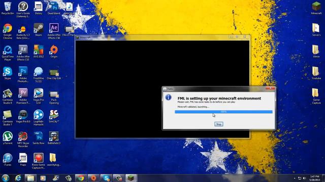Screen dimensions: 325x182
Task: Launch Google Chrome from the desktop
Action: tap(8, 31)
